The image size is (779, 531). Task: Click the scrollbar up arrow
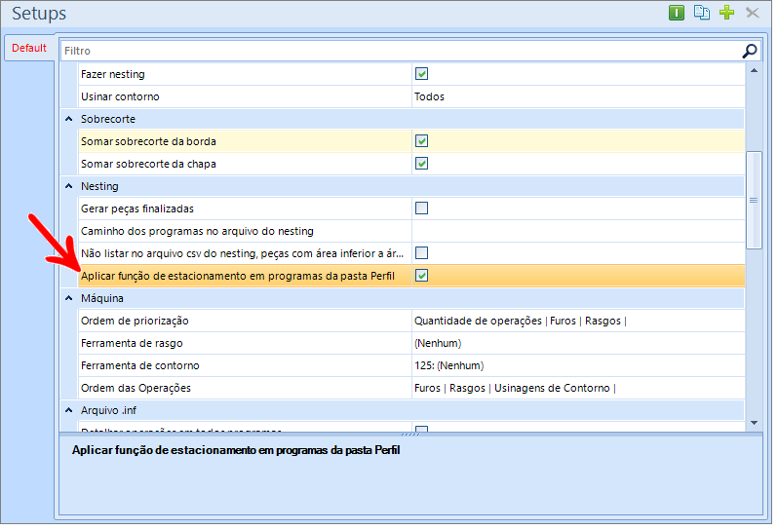pyautogui.click(x=753, y=71)
